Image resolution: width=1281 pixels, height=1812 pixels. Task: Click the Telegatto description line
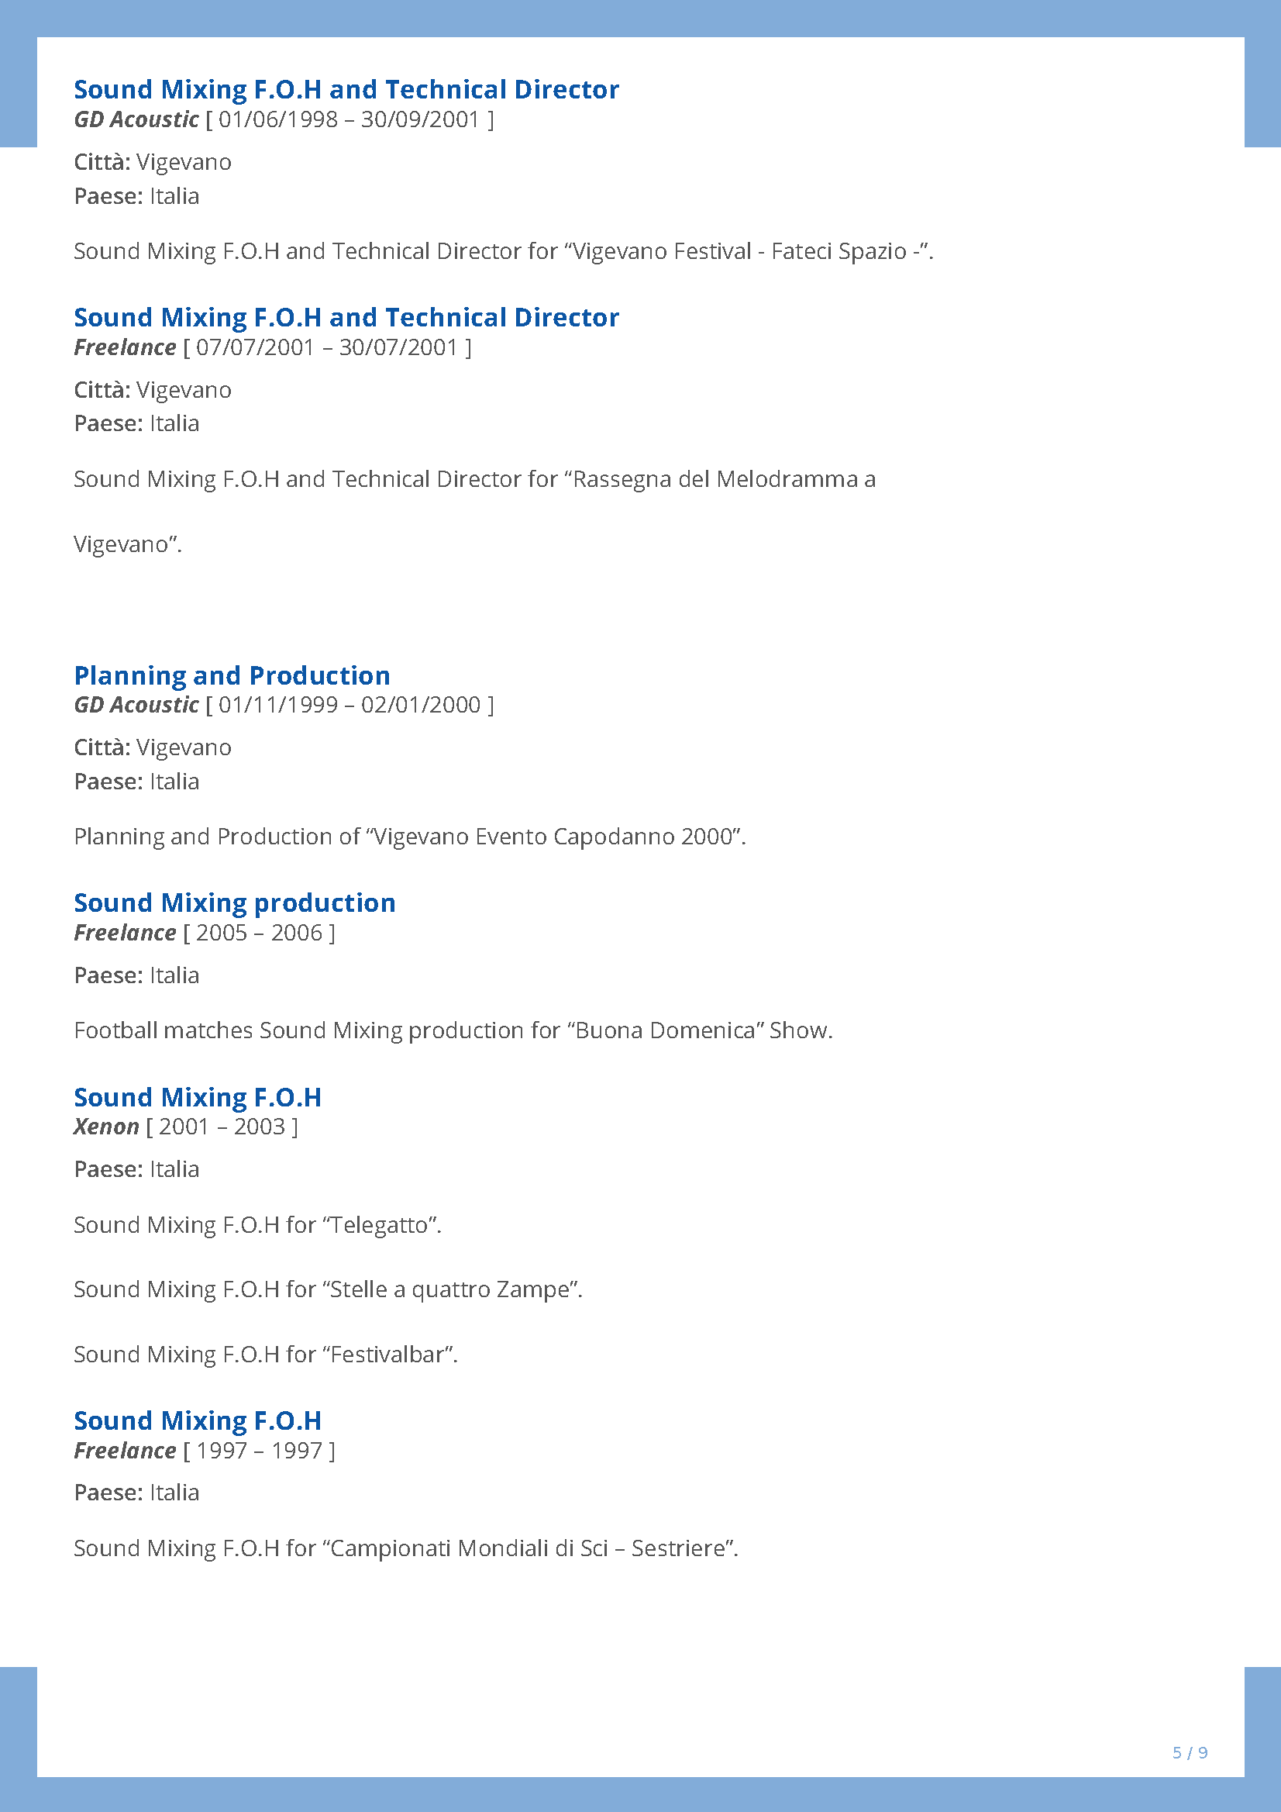click(257, 1225)
